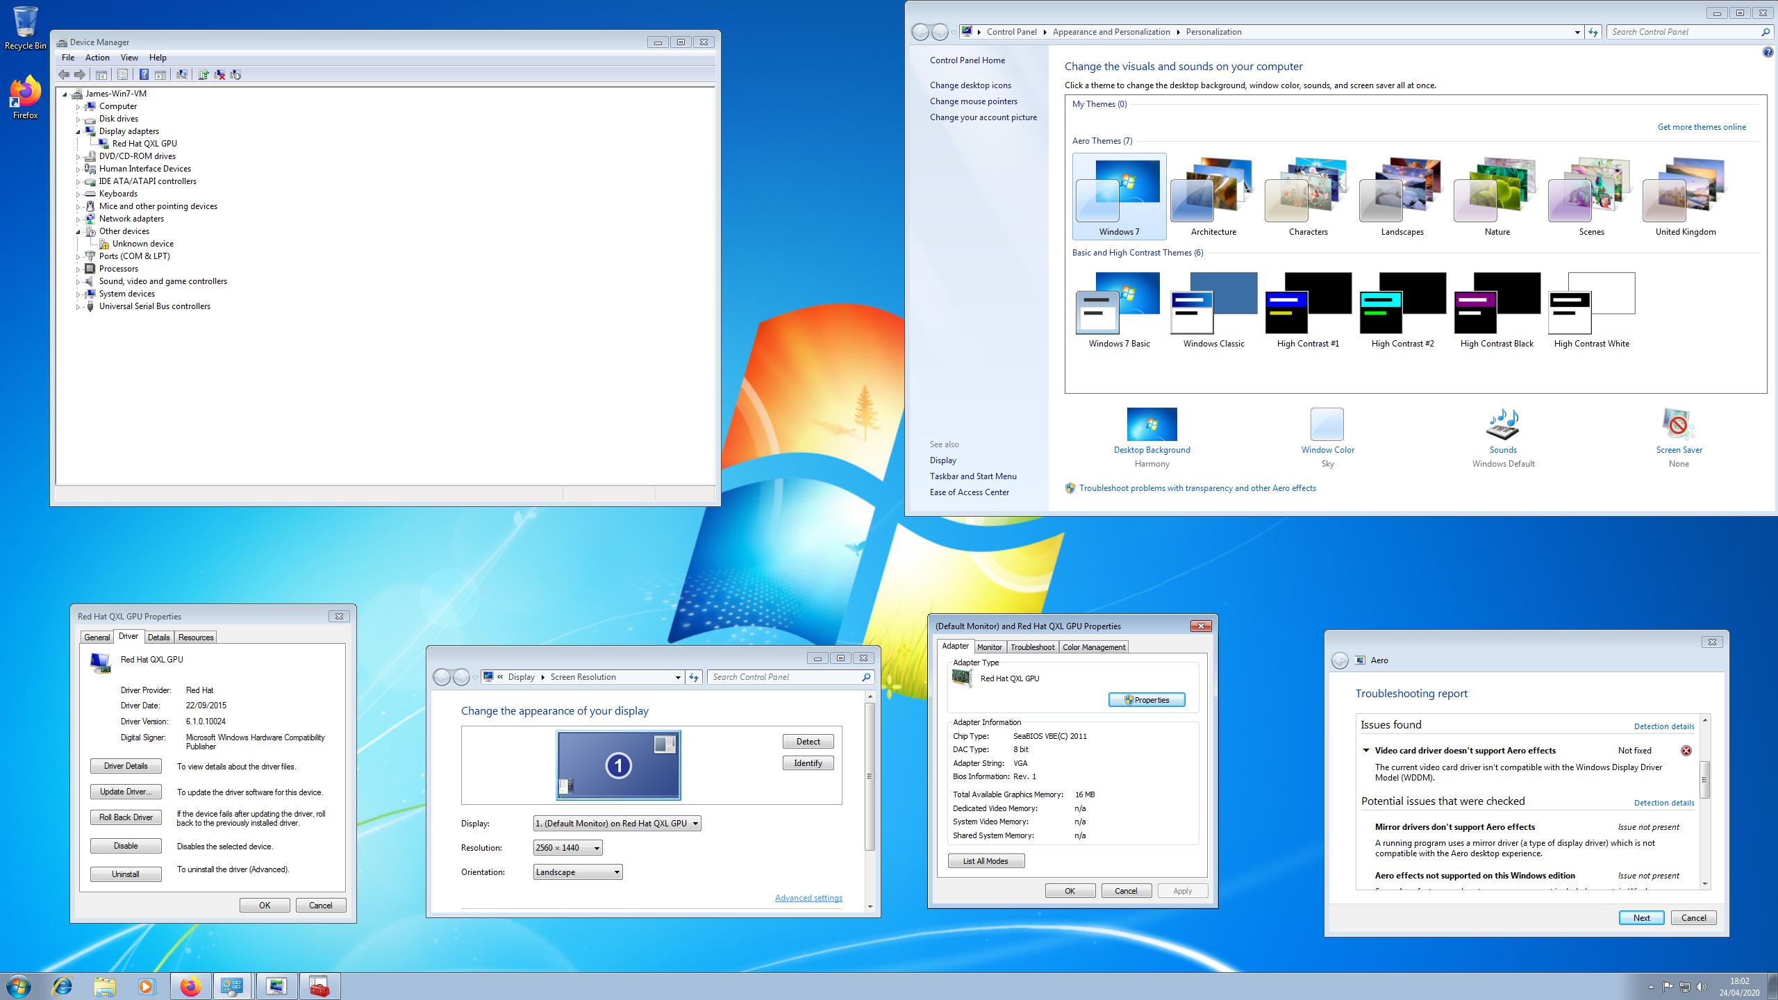The image size is (1778, 1000).
Task: Switch to General tab in QXL Properties
Action: click(97, 637)
